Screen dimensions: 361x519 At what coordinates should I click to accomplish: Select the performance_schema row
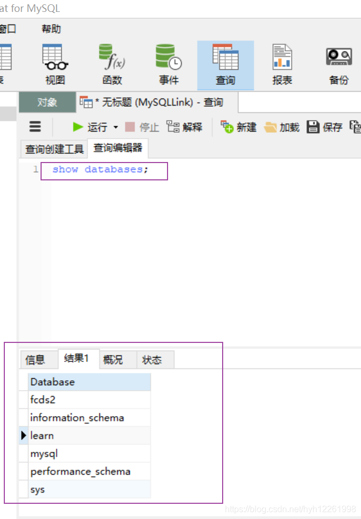pos(89,471)
